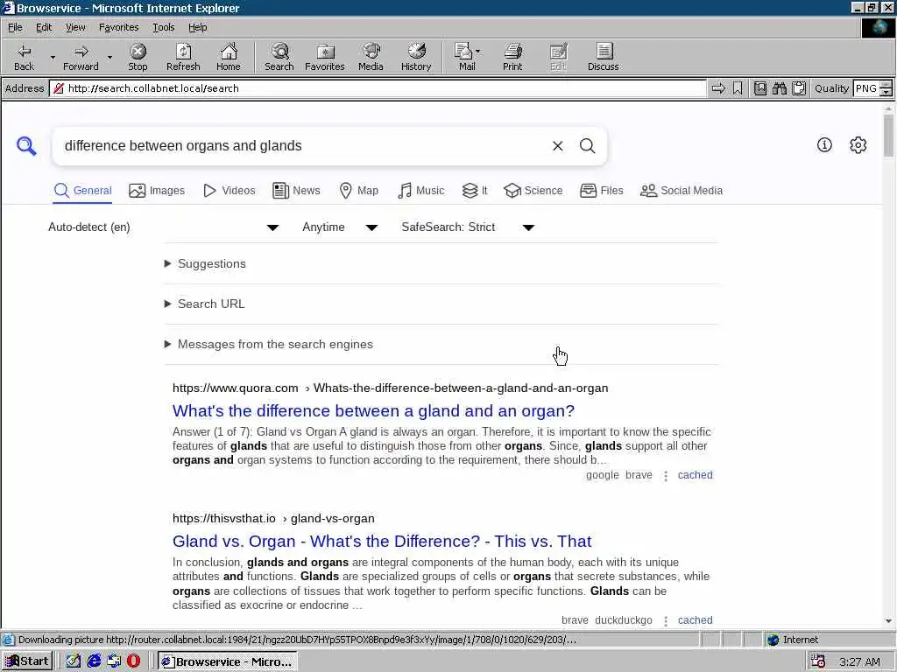Viewport: 897px width, 672px height.
Task: Go to Home page
Action: 229,57
